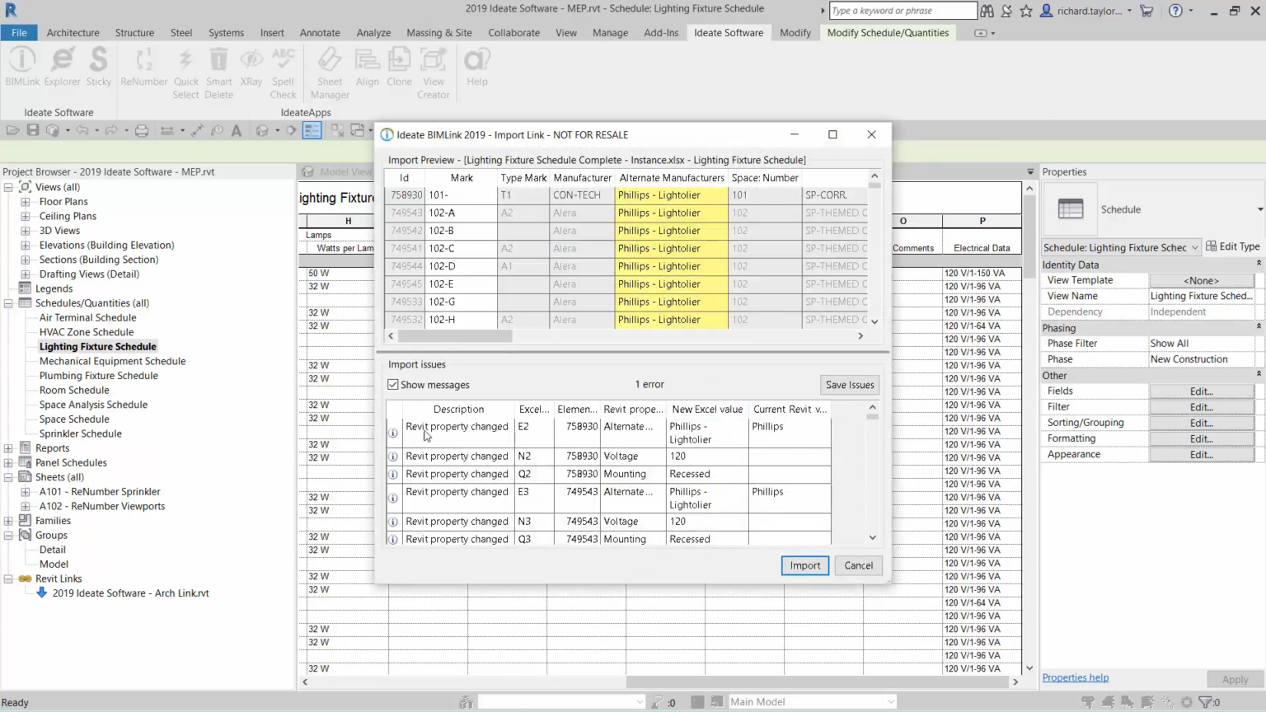This screenshot has height=712, width=1266.
Task: Switch to the Manage ribbon tab
Action: 610,33
